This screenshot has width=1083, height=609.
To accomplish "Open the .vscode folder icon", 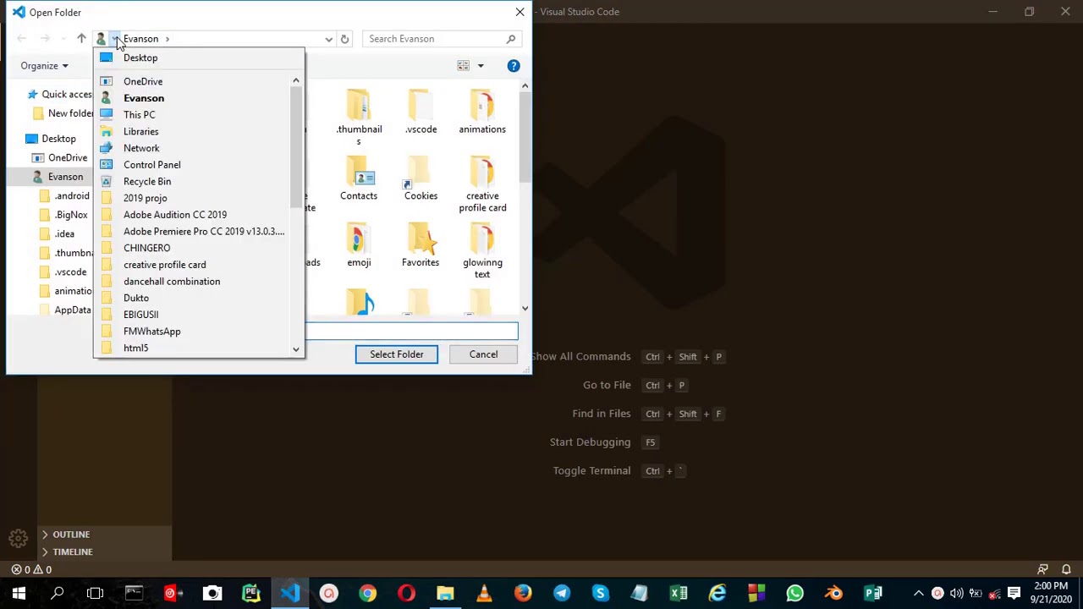I will (x=421, y=112).
